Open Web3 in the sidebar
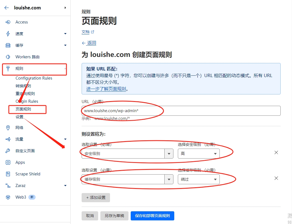The height and width of the screenshot is (224, 292). (21, 197)
